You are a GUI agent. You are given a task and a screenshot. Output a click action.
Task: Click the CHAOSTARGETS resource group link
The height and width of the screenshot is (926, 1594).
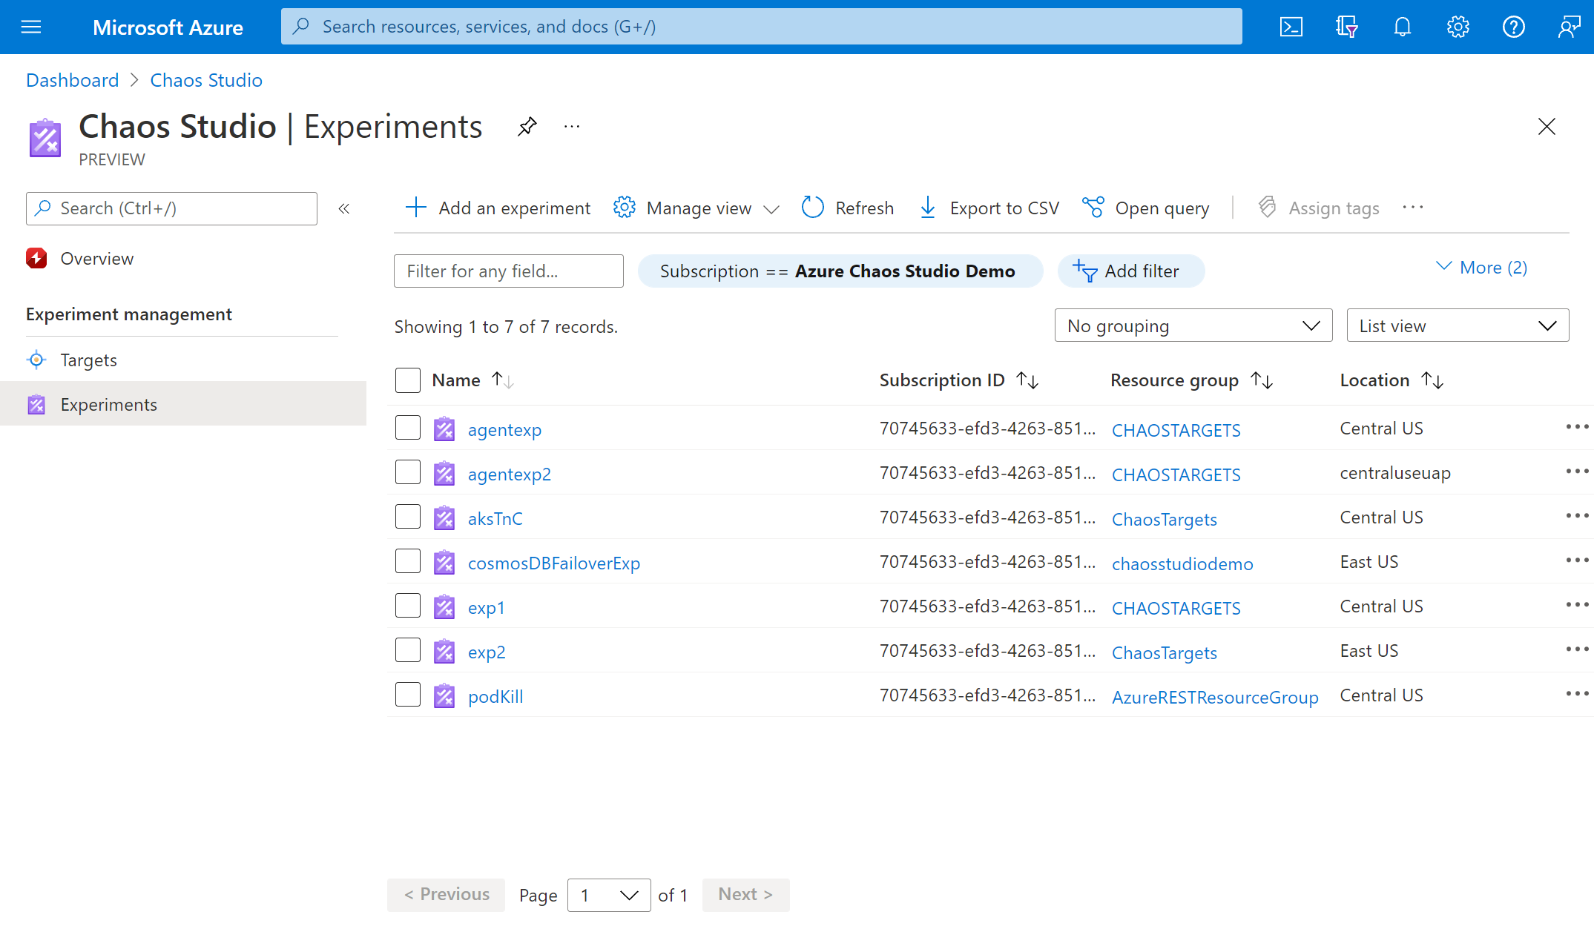[1176, 429]
